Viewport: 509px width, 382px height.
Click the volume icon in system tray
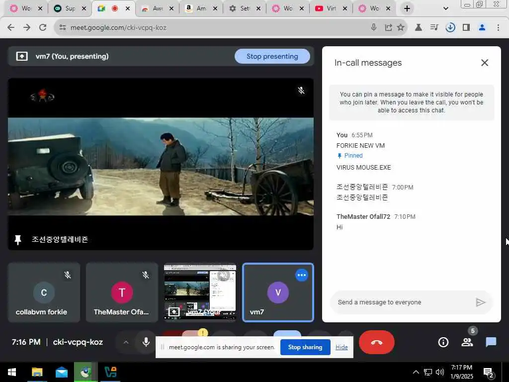point(439,372)
